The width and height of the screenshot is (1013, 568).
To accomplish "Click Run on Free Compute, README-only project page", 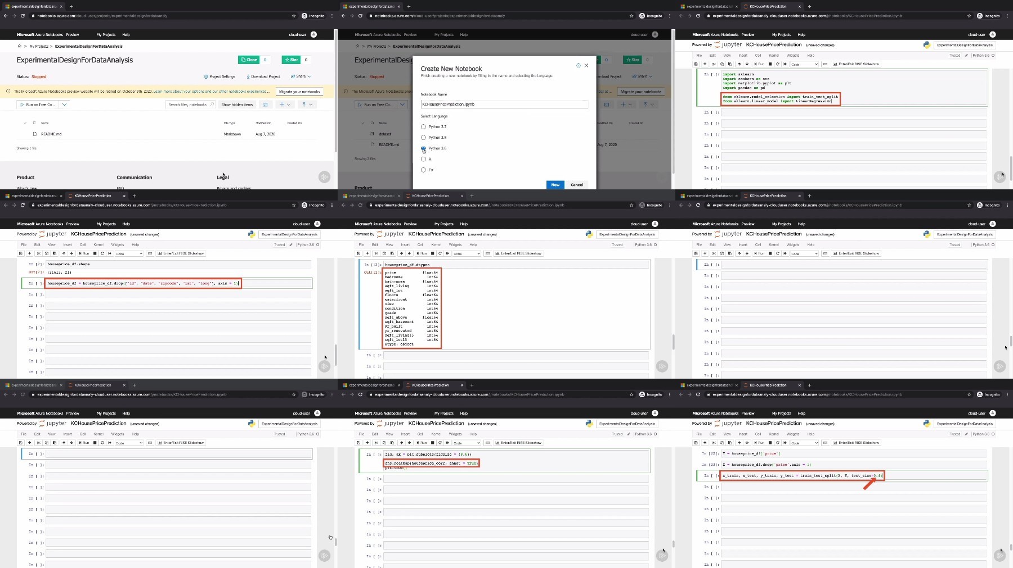I will pos(38,104).
